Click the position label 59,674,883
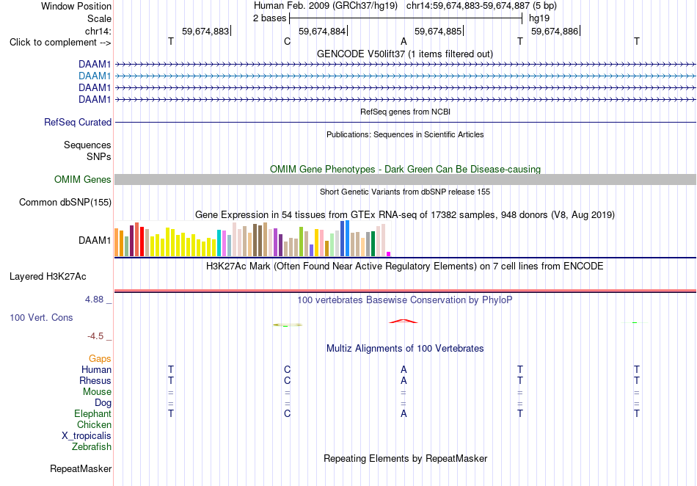 tap(205, 31)
